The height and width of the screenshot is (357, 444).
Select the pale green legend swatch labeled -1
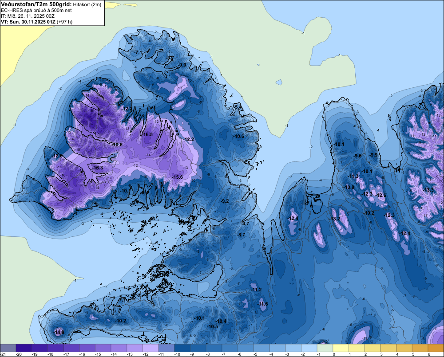pyautogui.click(x=325, y=348)
